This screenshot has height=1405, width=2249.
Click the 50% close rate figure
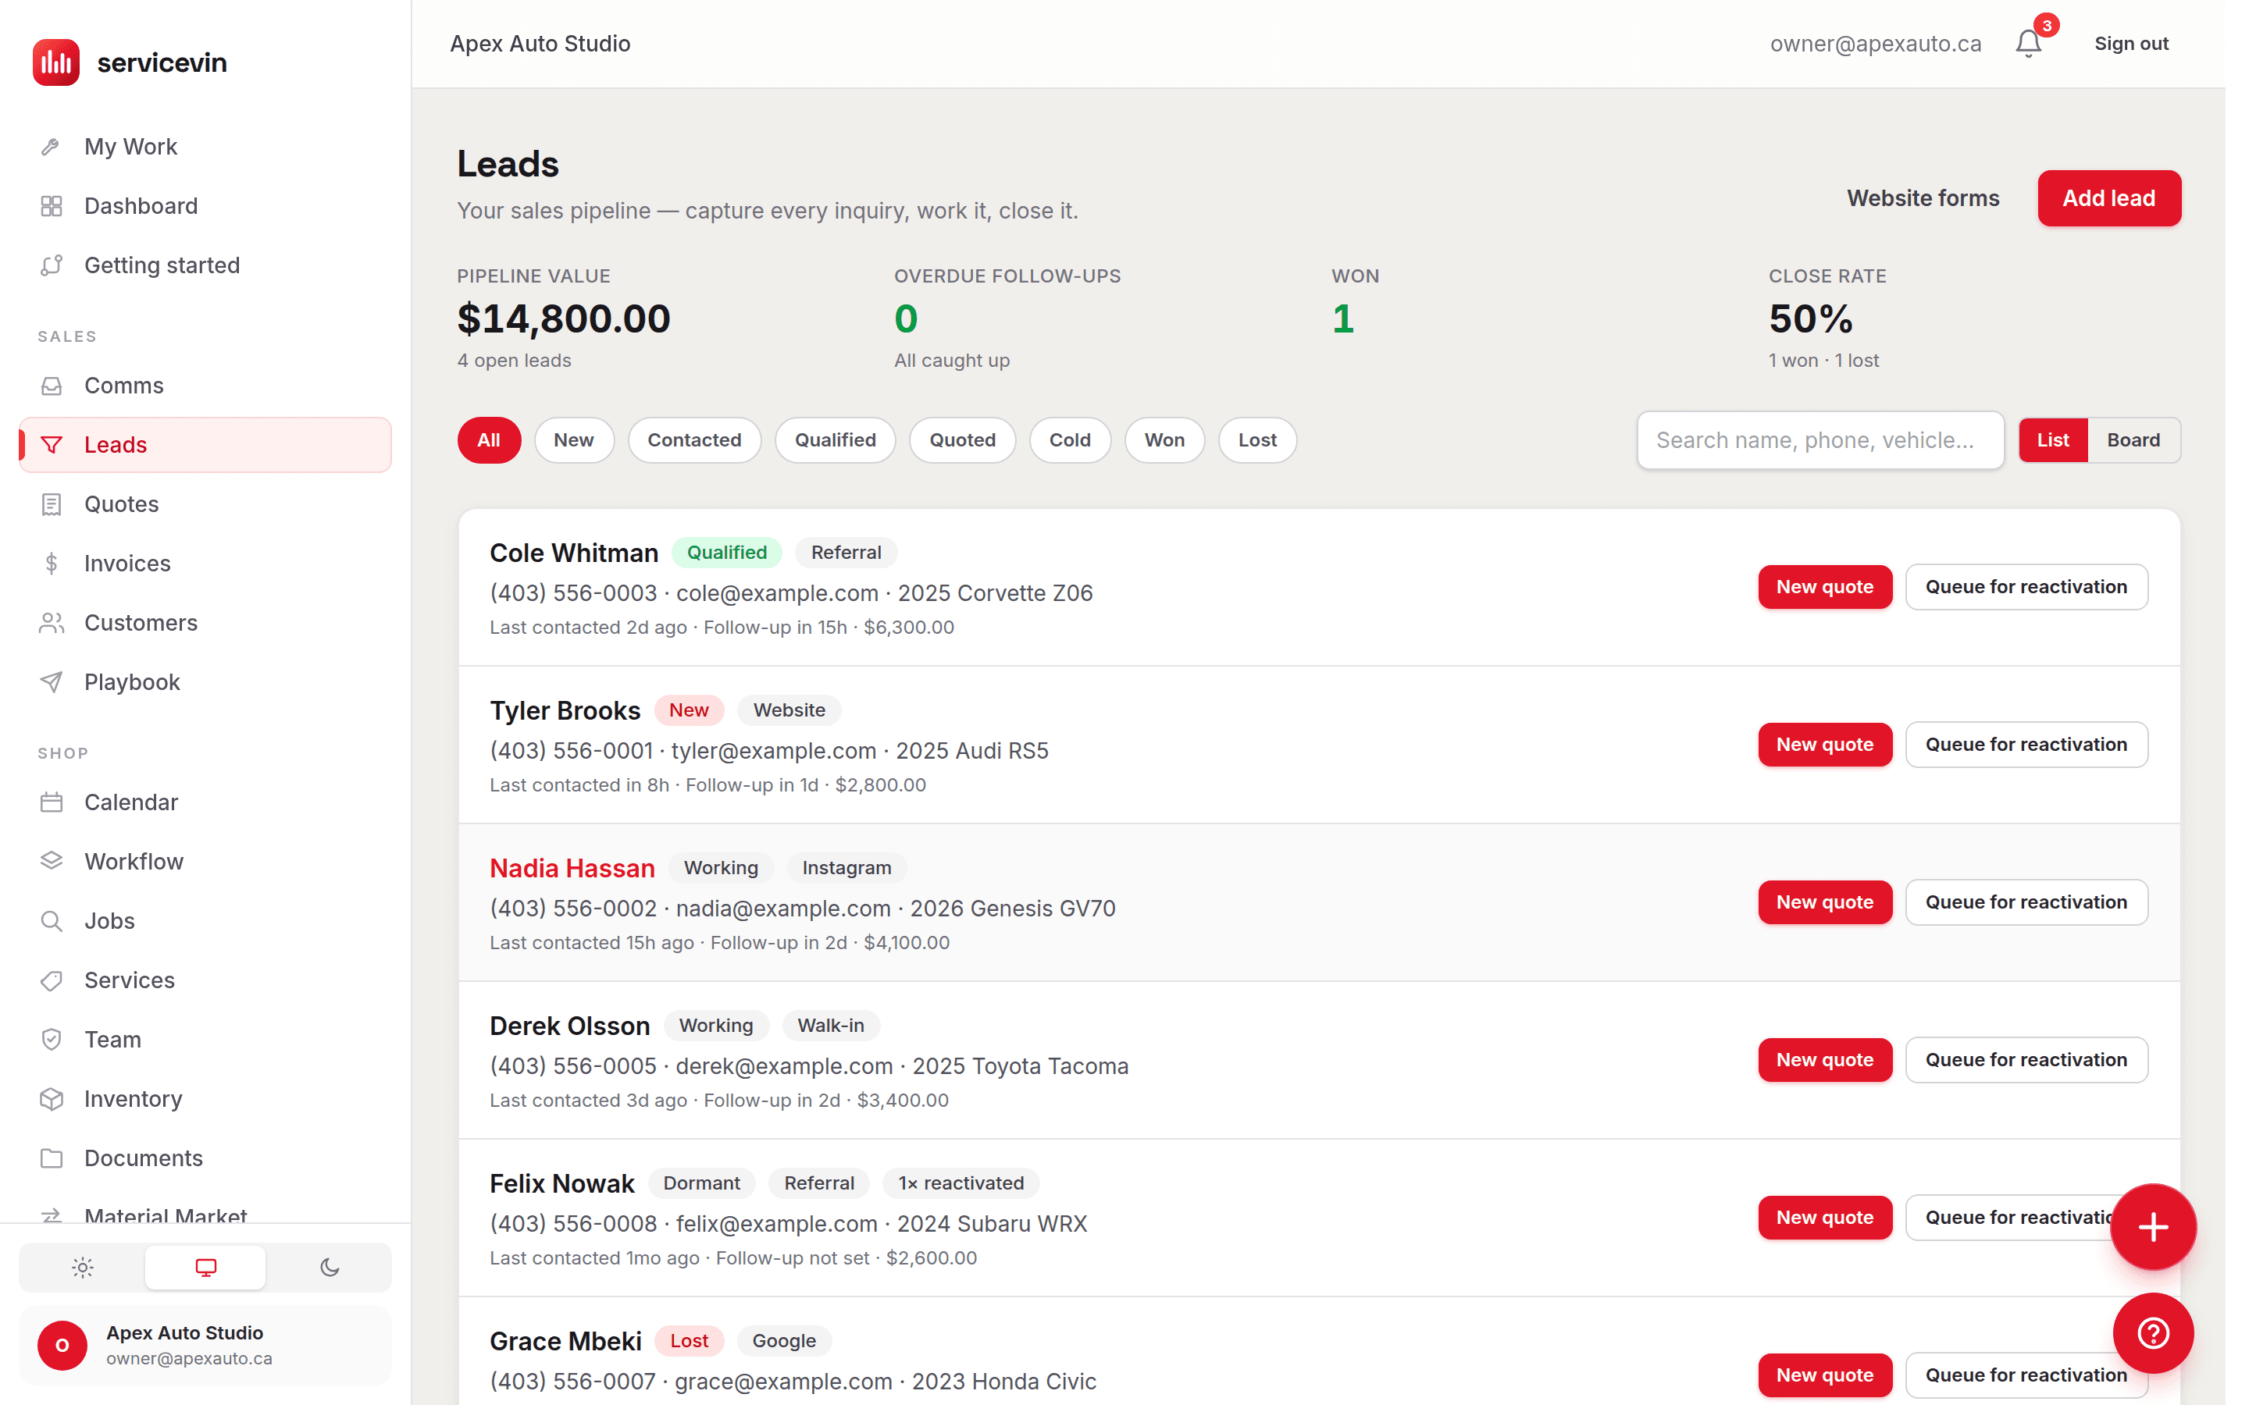pyautogui.click(x=1809, y=320)
